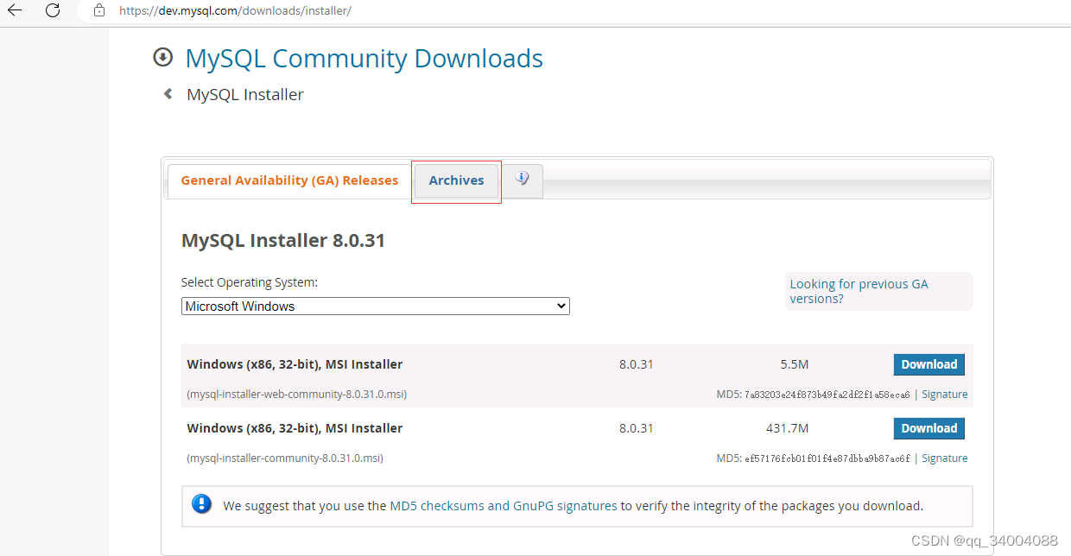
Task: Click filename mysql-installer-web-community-8.0.31.0.msi
Action: [x=297, y=395]
